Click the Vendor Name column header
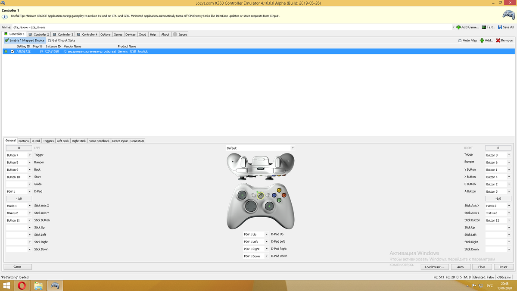 coord(72,46)
